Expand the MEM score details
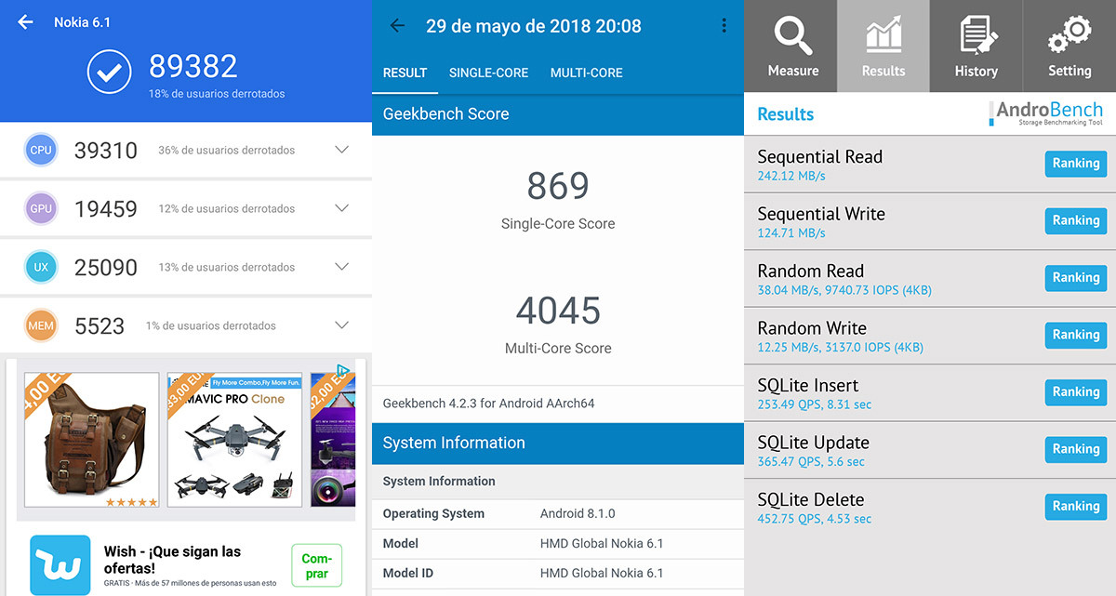Image resolution: width=1116 pixels, height=596 pixels. (341, 325)
